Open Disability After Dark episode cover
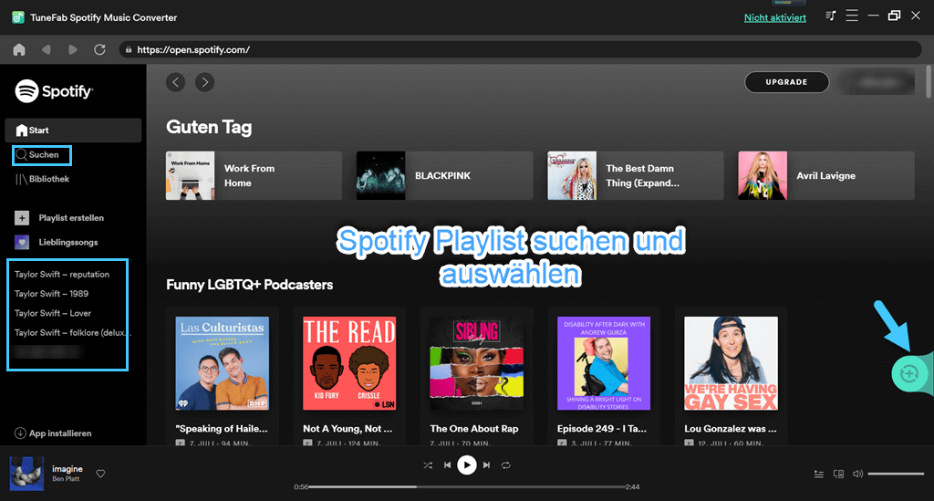 pyautogui.click(x=604, y=363)
